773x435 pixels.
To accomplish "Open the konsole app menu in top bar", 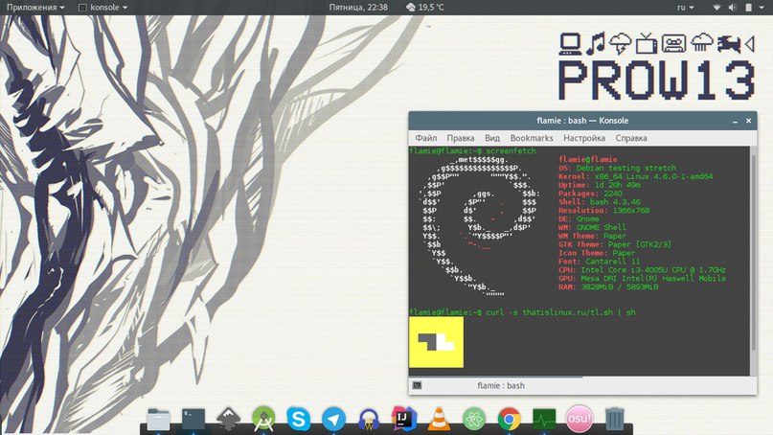I will coord(103,8).
